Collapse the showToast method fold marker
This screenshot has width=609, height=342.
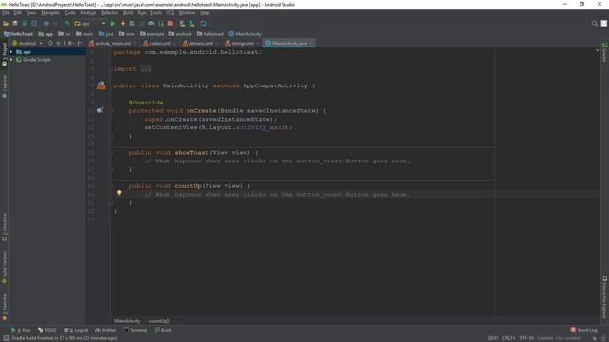click(x=110, y=152)
